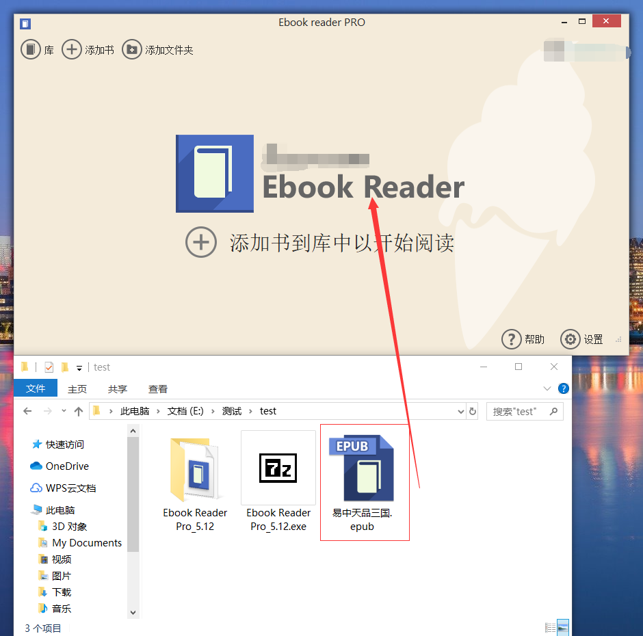The height and width of the screenshot is (636, 643).
Task: Click the search magnifier icon
Action: point(554,411)
